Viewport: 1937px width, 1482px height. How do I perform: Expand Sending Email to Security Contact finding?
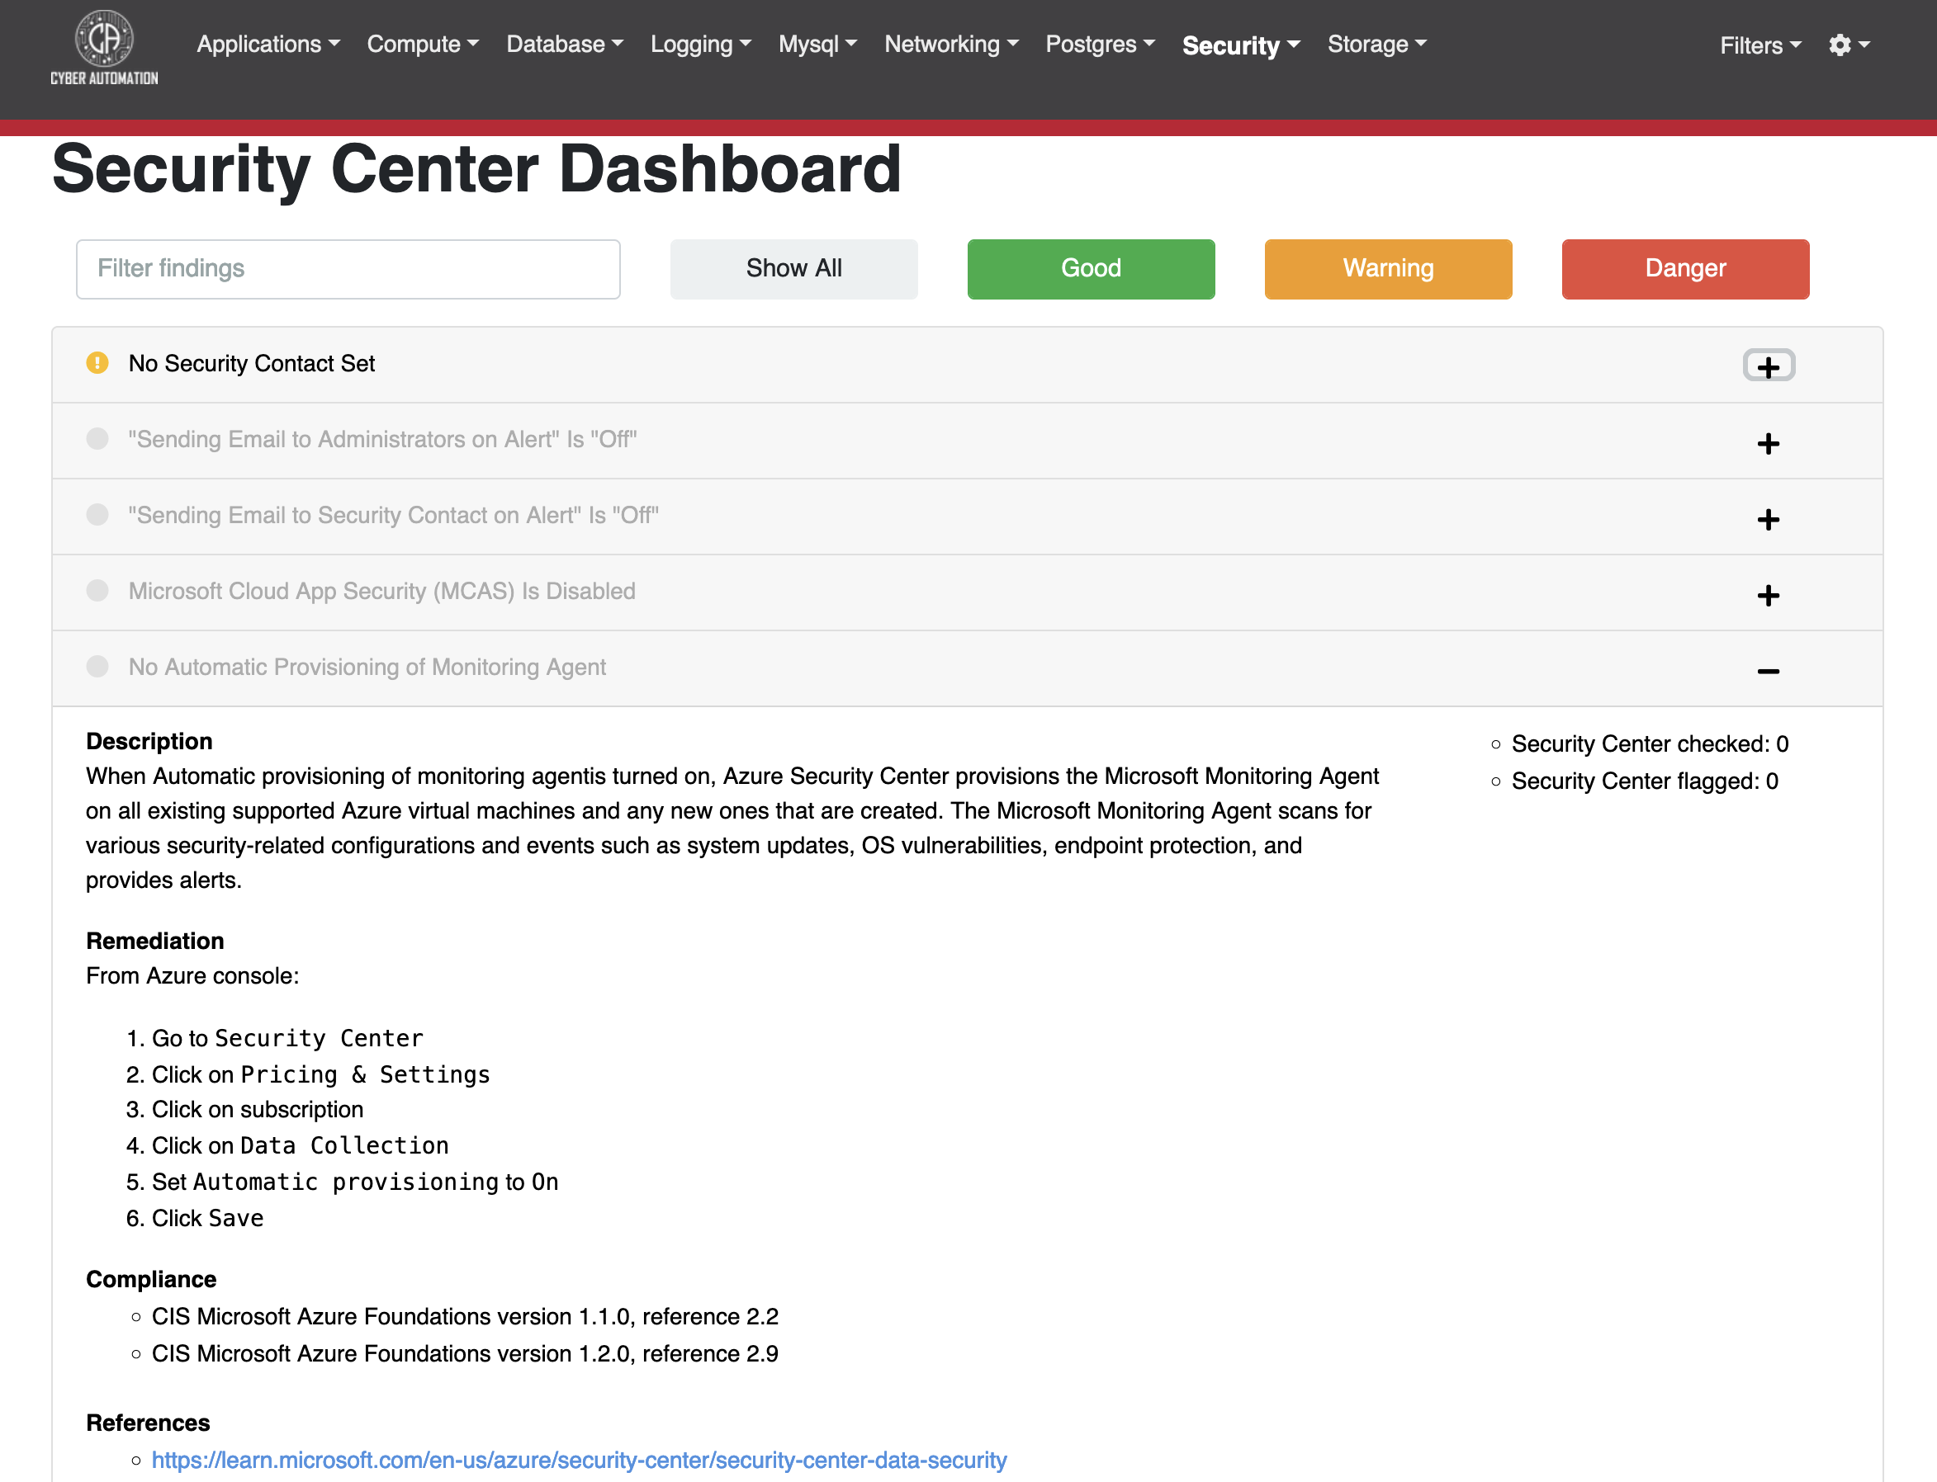1769,519
